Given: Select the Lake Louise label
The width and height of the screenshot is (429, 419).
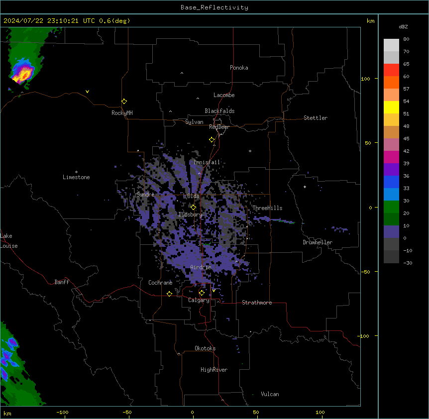Looking at the screenshot, I should pyautogui.click(x=9, y=241).
